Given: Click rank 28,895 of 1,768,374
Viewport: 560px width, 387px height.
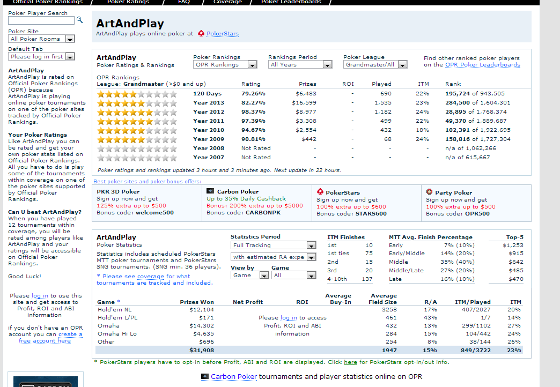Looking at the screenshot, I should (476, 111).
